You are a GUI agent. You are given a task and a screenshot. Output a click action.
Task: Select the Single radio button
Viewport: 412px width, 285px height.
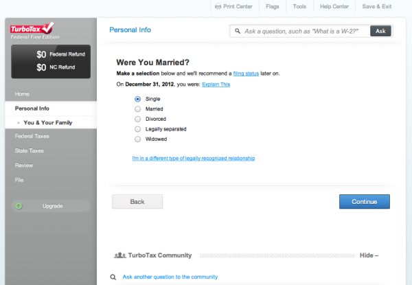click(138, 99)
